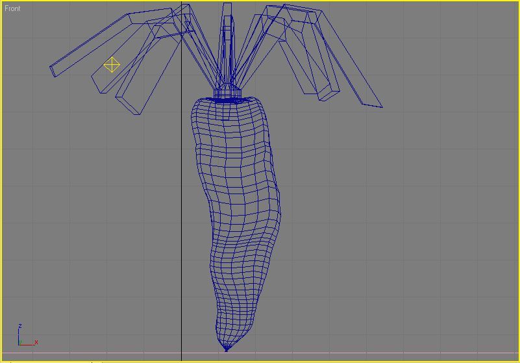
Task: Select the yellow diamond helper object
Action: (x=112, y=64)
